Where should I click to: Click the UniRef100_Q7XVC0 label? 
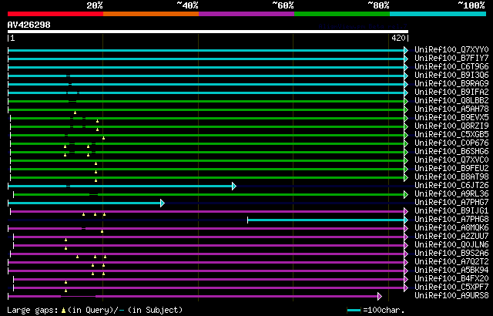(451, 160)
